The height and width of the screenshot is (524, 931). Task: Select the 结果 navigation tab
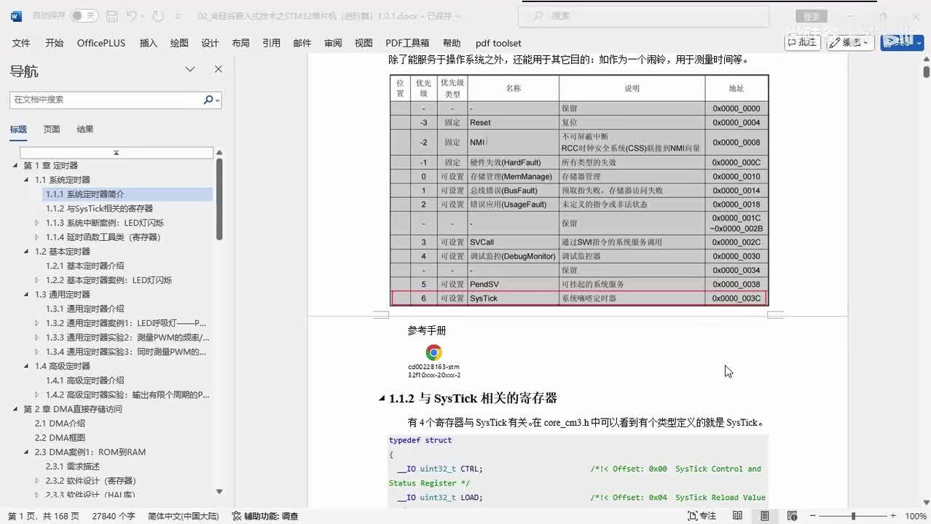(x=85, y=130)
